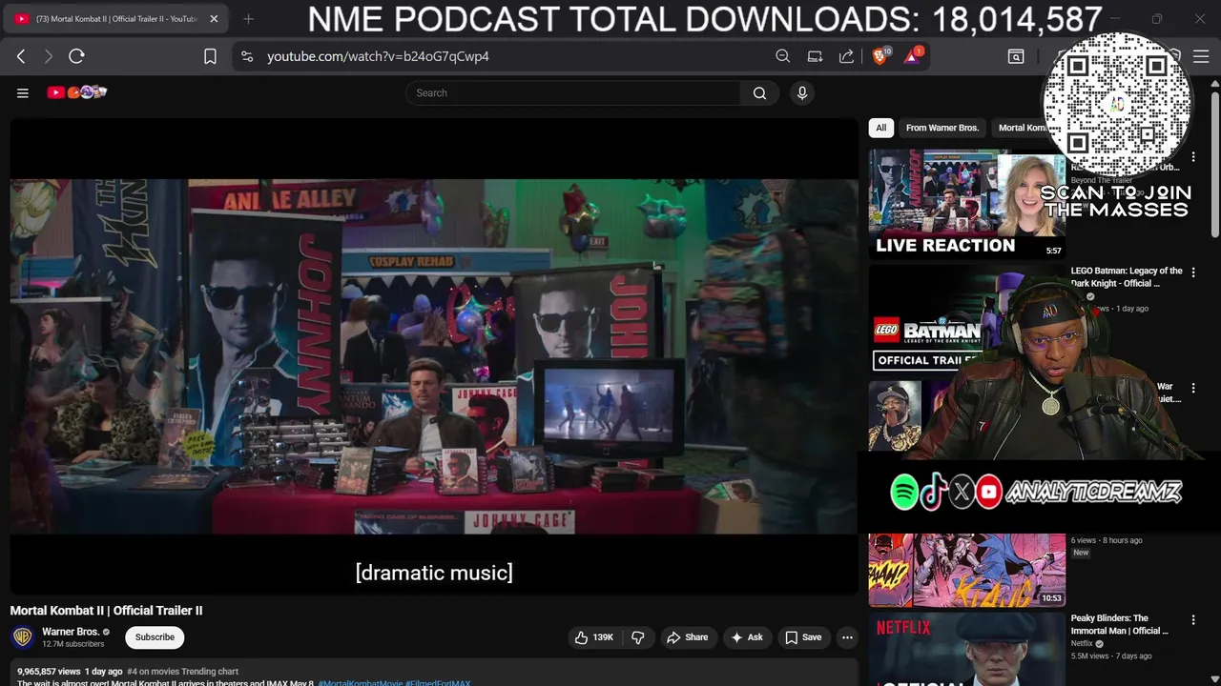
Task: Open options menu for Peaky Blinders video
Action: click(x=1193, y=619)
